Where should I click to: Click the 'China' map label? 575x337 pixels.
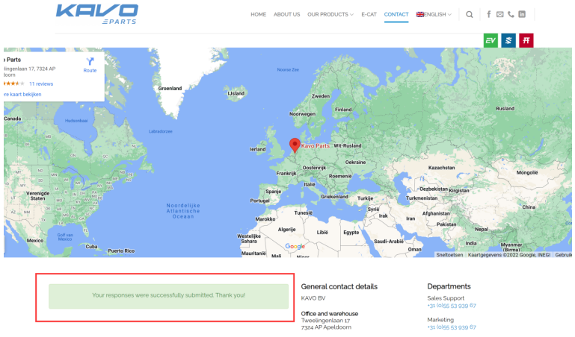point(529,207)
